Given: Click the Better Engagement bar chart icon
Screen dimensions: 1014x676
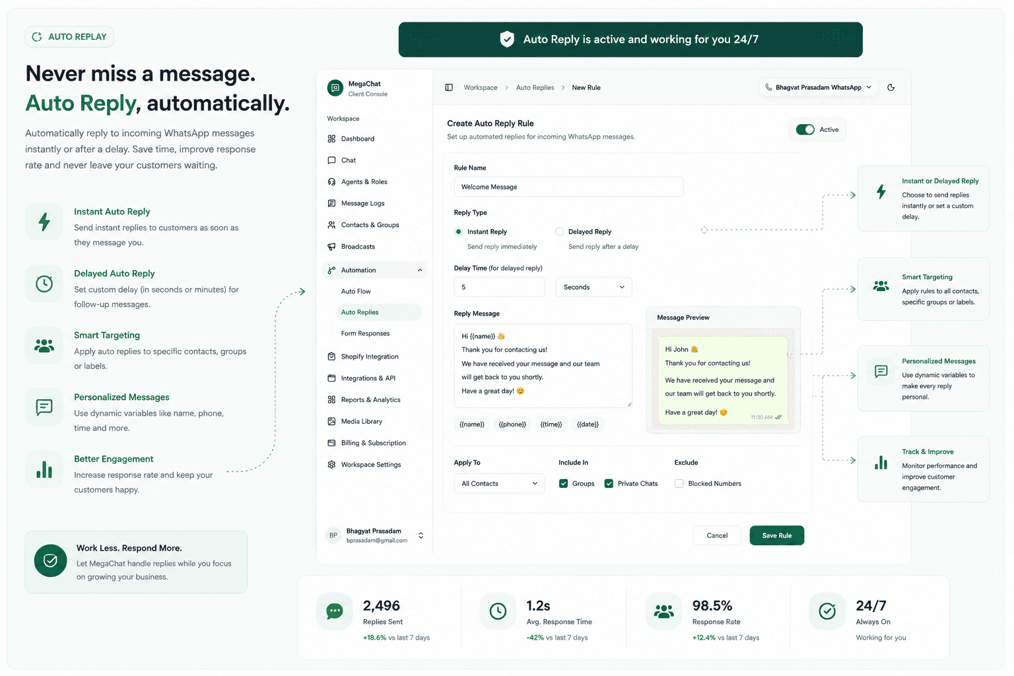Looking at the screenshot, I should (x=44, y=469).
